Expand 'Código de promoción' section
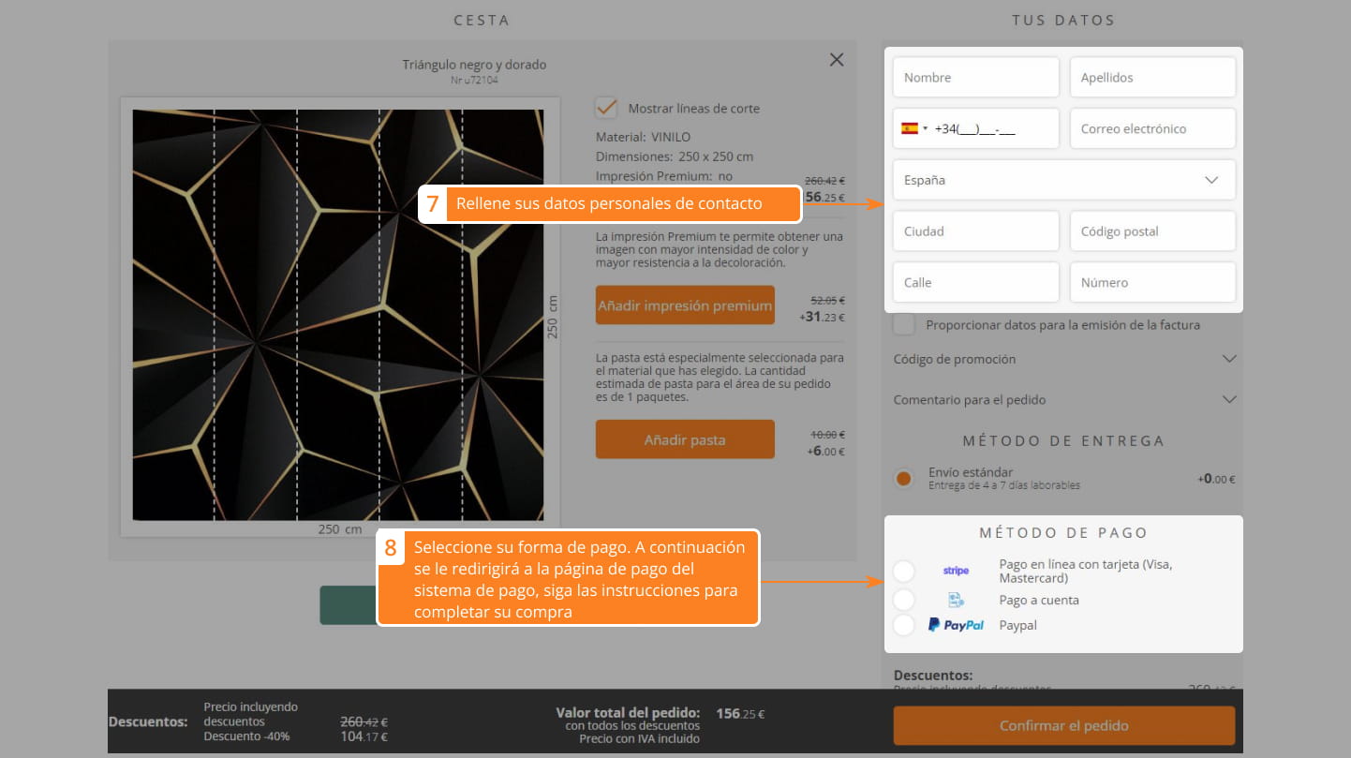 click(1063, 359)
